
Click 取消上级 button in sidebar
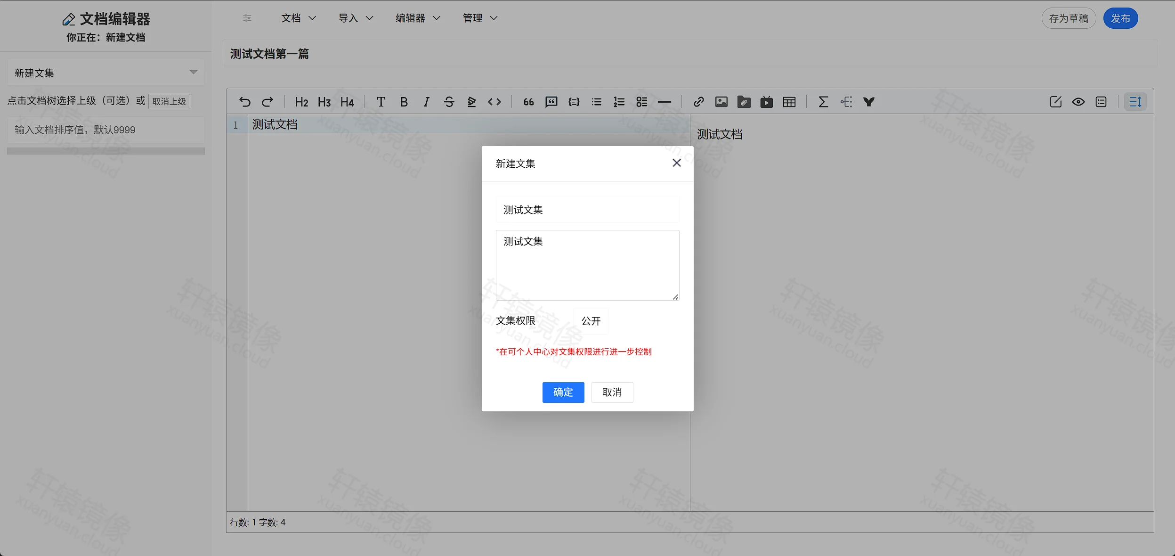click(x=169, y=101)
